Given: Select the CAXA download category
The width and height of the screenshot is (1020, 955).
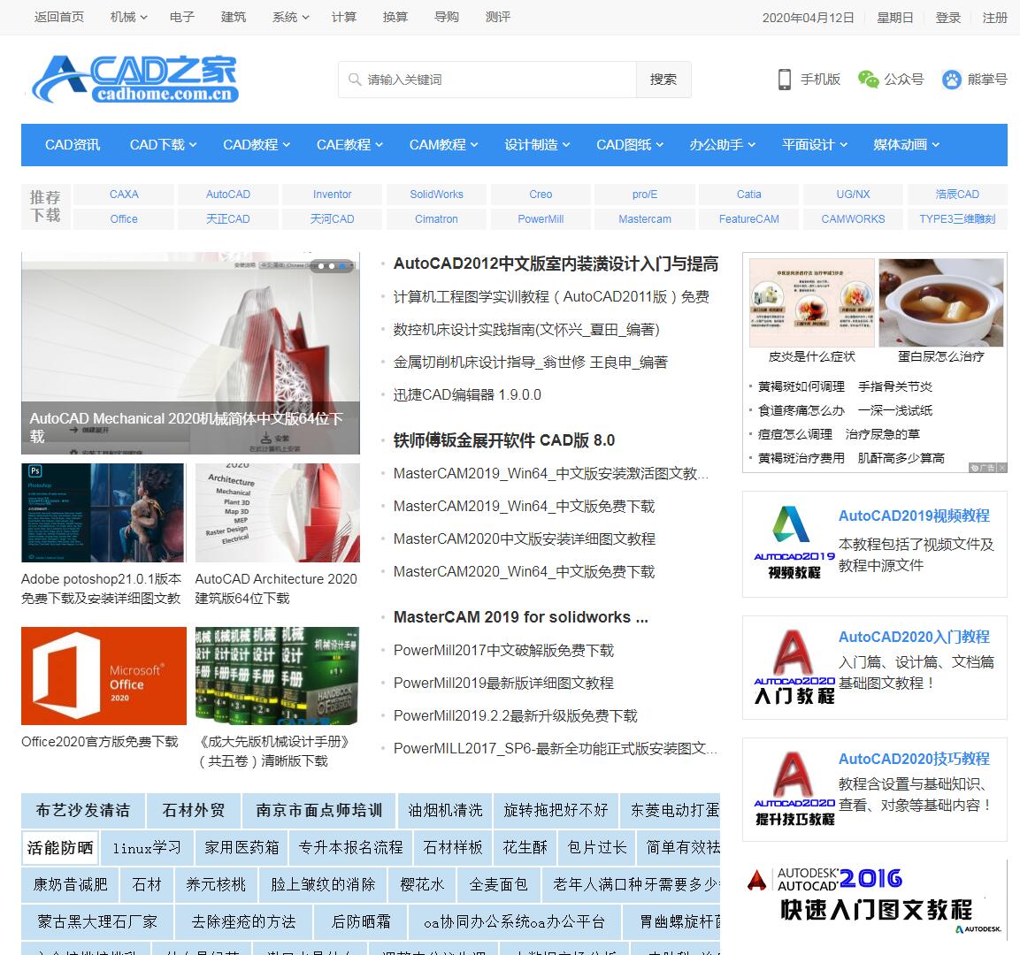Looking at the screenshot, I should (124, 195).
